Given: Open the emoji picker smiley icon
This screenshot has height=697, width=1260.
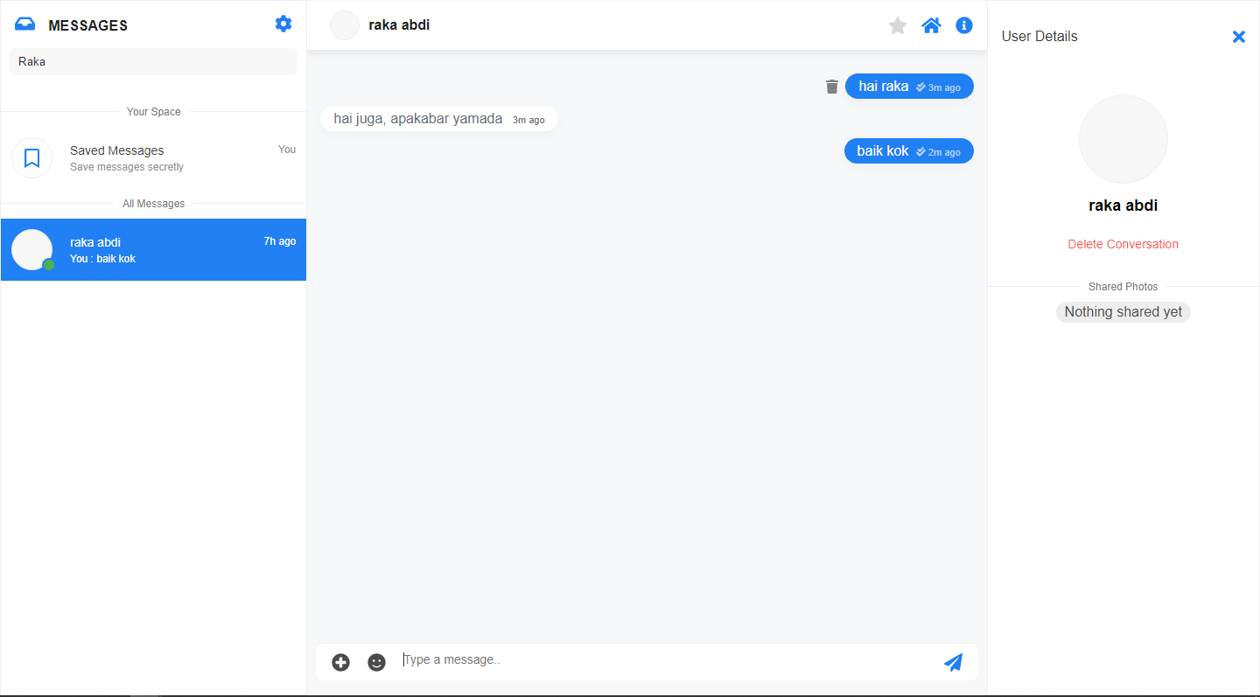Looking at the screenshot, I should tap(377, 663).
